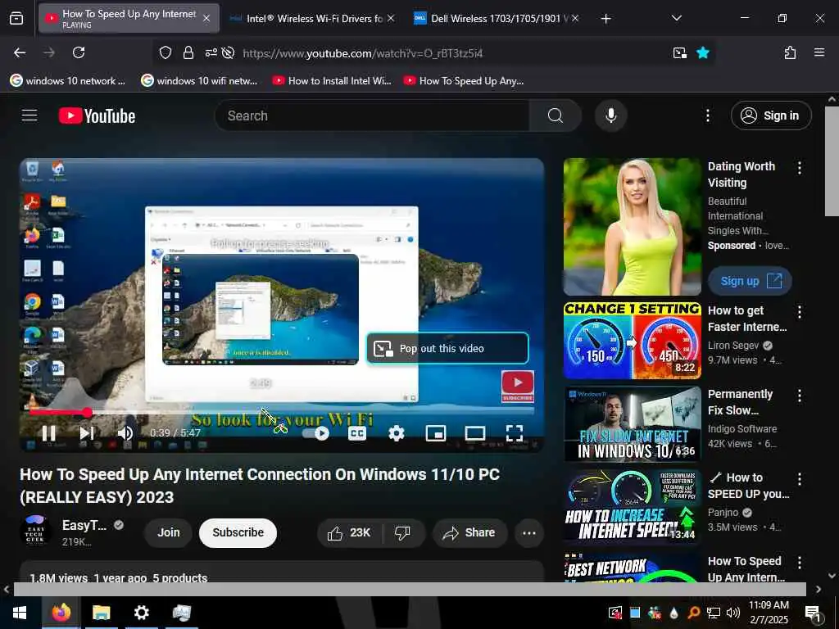This screenshot has width=839, height=629.
Task: Open options for Dating Worth Visiting ad
Action: (800, 168)
